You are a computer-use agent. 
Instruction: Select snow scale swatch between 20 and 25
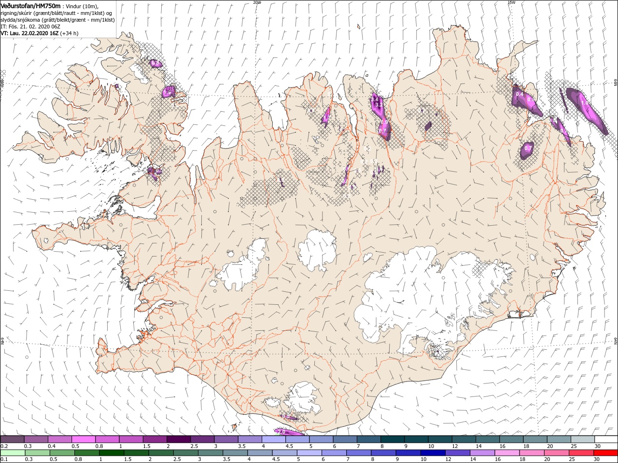[558, 439]
